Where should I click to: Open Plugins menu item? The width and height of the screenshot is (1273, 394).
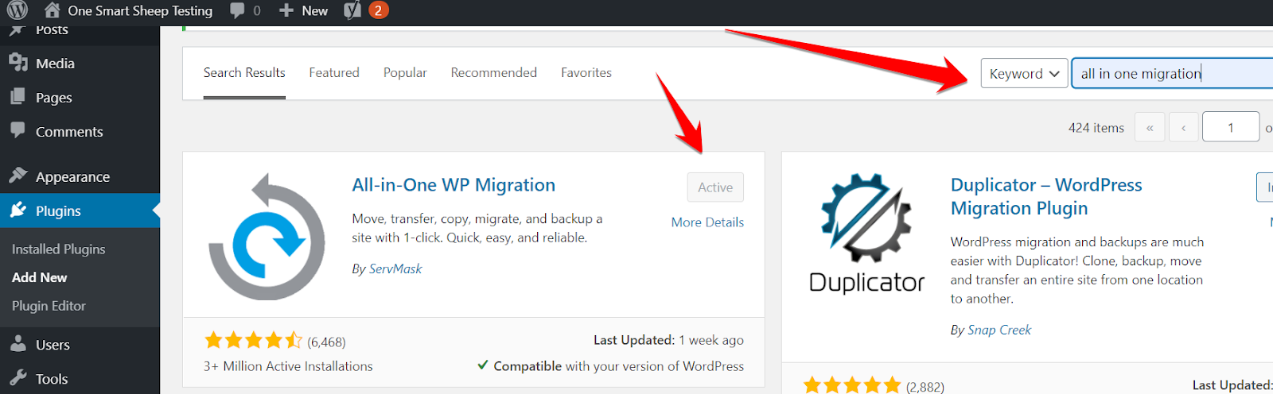tap(58, 211)
